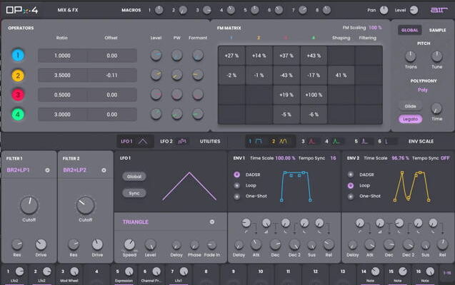Toggle the Legato button
Screen dimensions: 455x285
click(409, 119)
